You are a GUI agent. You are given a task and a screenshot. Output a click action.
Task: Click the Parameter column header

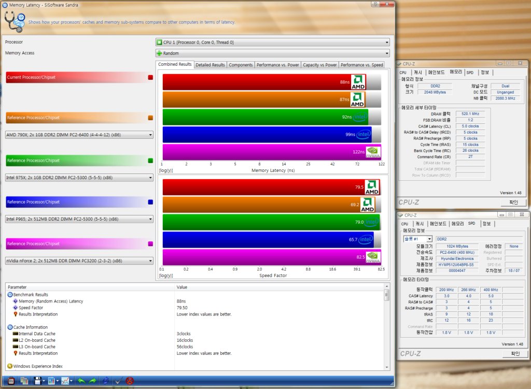(90, 287)
